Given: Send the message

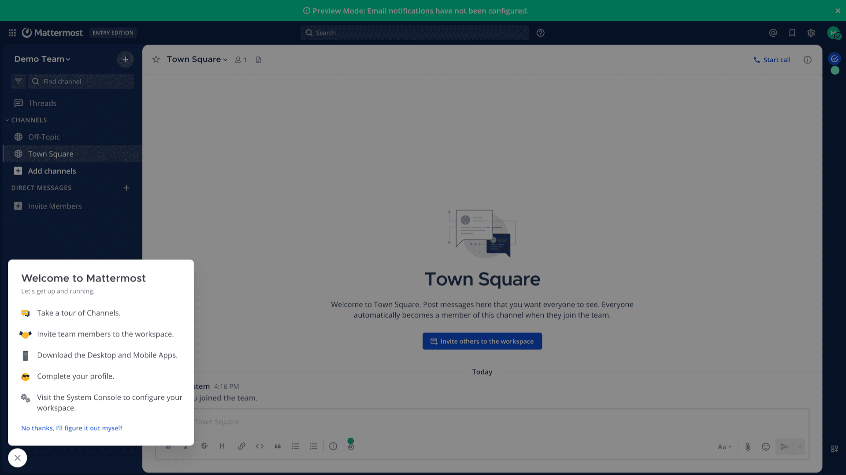Looking at the screenshot, I should (x=784, y=447).
